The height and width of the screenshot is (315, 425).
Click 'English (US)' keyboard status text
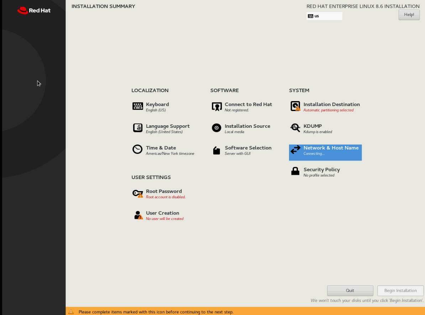coord(156,110)
